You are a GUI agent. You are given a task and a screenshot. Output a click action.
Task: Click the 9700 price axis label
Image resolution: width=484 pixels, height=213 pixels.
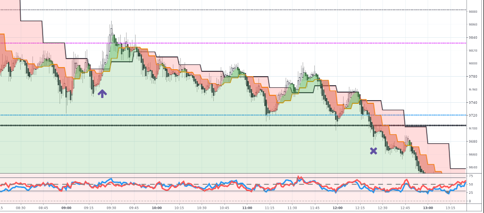point(473,129)
